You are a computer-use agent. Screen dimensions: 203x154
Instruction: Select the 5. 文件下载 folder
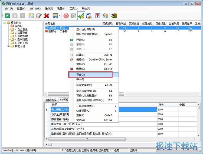point(21,43)
